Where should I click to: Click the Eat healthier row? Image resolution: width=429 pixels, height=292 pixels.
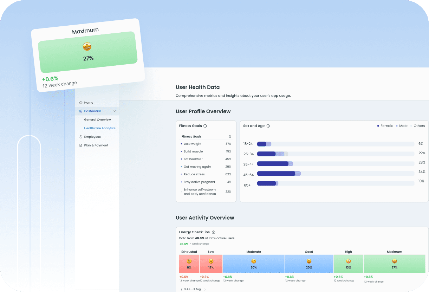206,159
